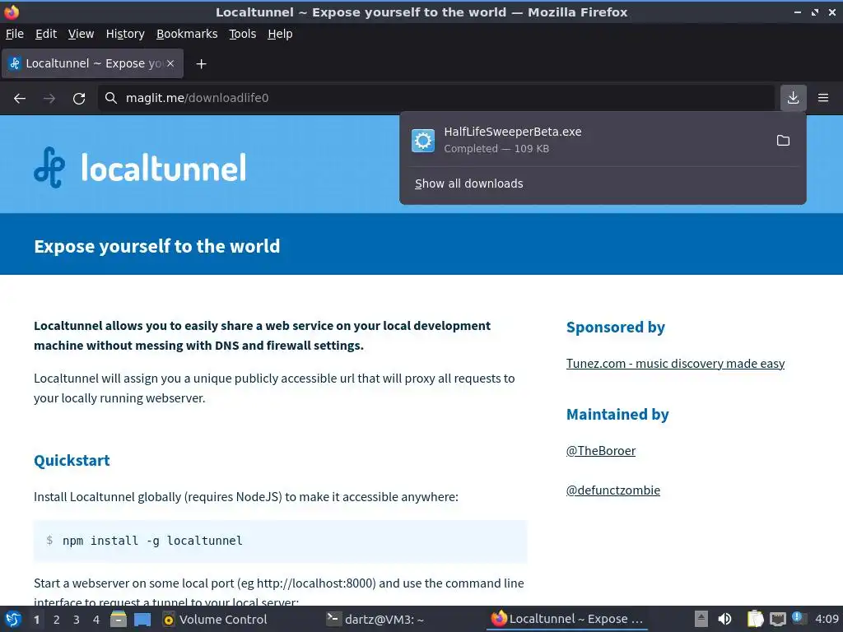The width and height of the screenshot is (843, 632).
Task: Open a new tab with the plus button
Action: [201, 64]
